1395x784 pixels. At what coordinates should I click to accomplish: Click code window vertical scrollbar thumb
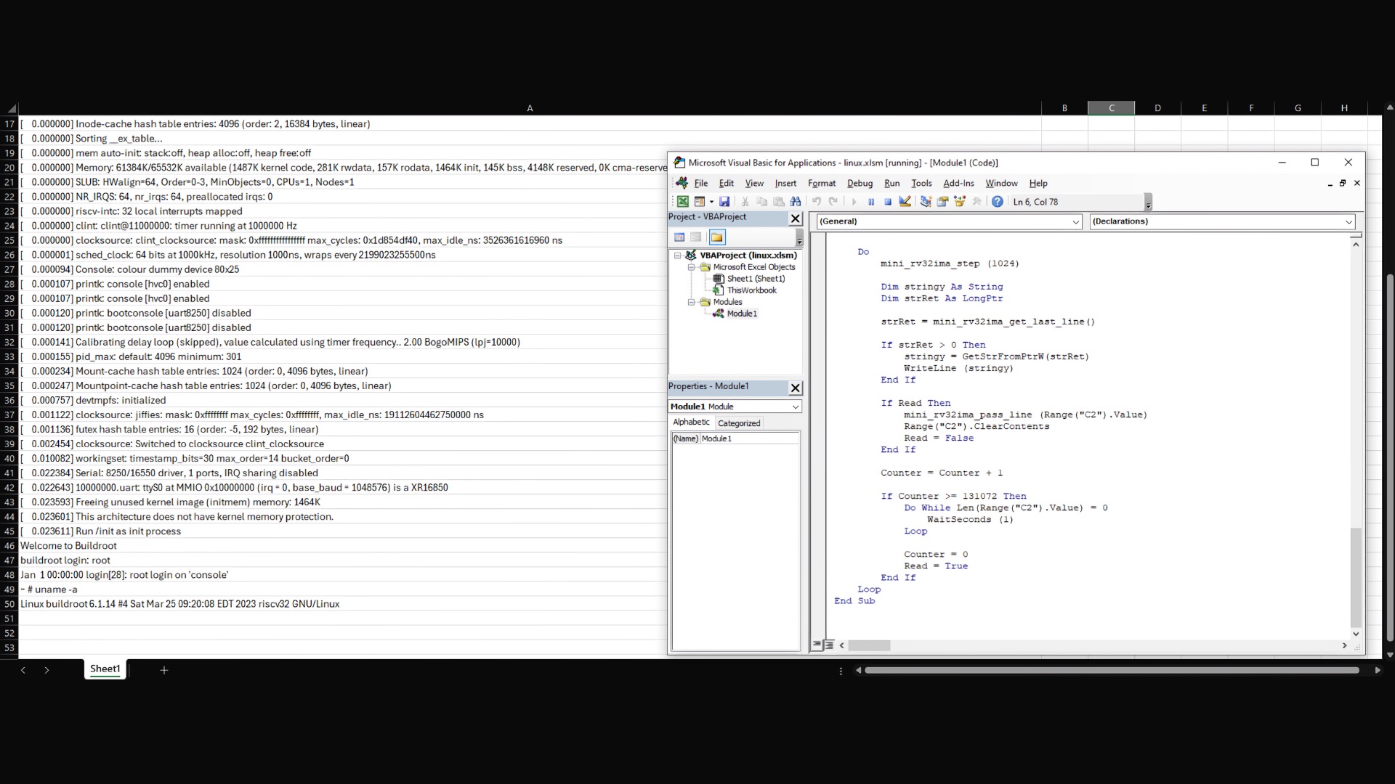click(1356, 578)
